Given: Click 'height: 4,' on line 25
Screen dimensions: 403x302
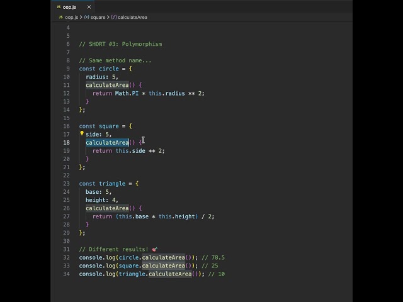Looking at the screenshot, I should click(102, 200).
